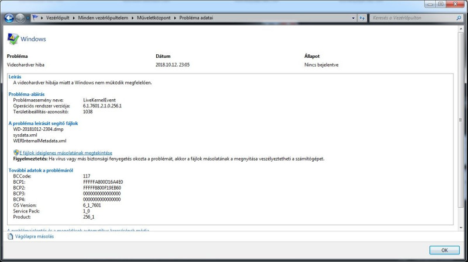This screenshot has width=468, height=262.
Task: Select the WERInternalMetadata.xml file name
Action: tap(40, 141)
